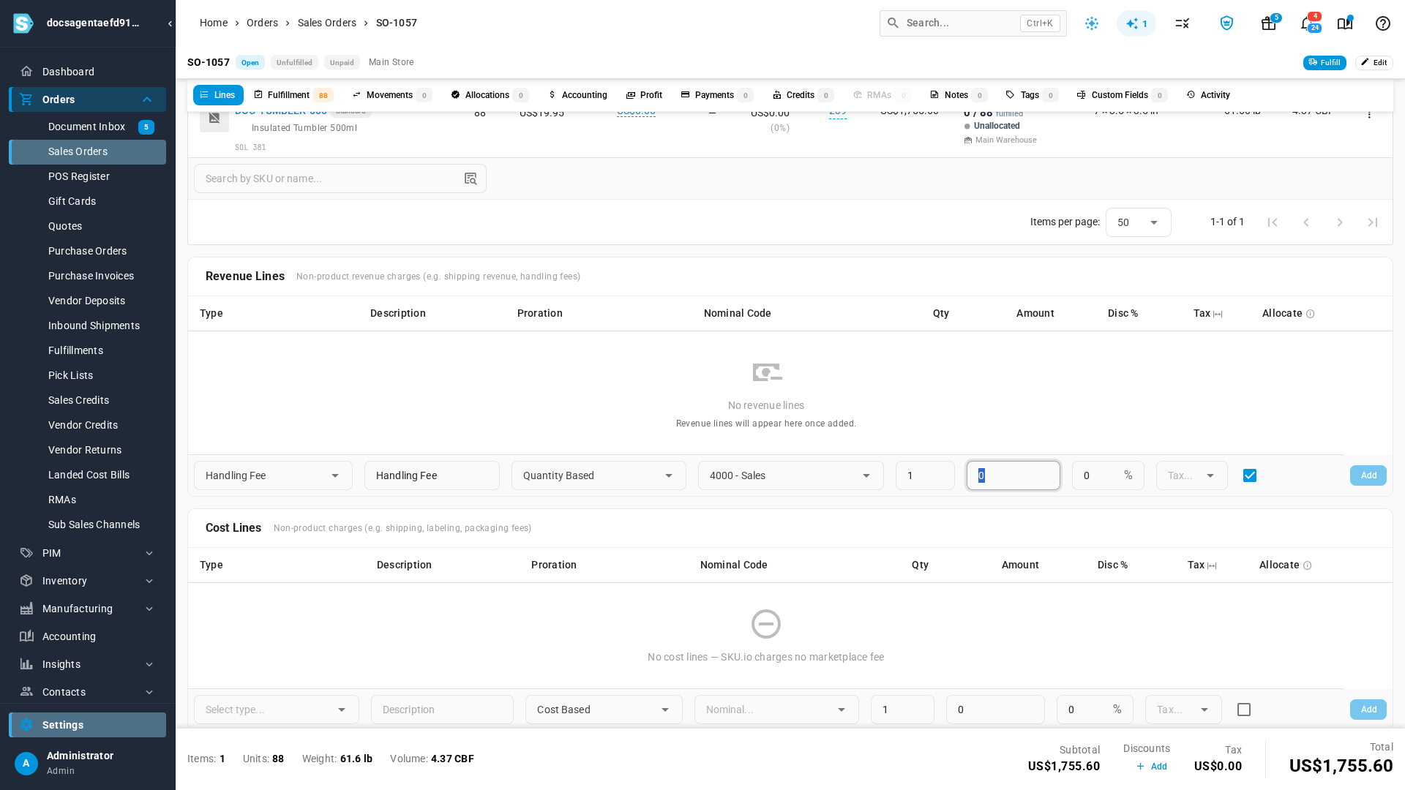Check the cost line Allocate checkbox
1405x790 pixels.
click(1243, 710)
